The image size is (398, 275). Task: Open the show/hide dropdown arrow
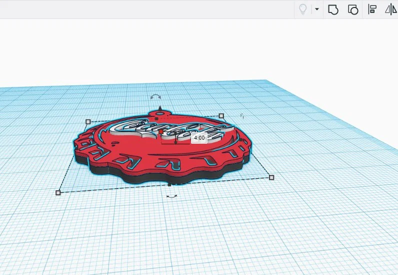317,9
